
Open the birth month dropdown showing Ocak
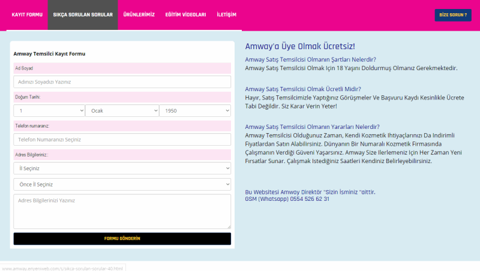point(122,111)
